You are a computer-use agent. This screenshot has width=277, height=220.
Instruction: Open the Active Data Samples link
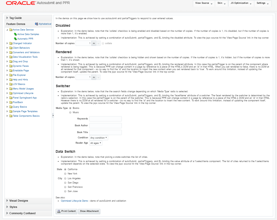pos(28,34)
